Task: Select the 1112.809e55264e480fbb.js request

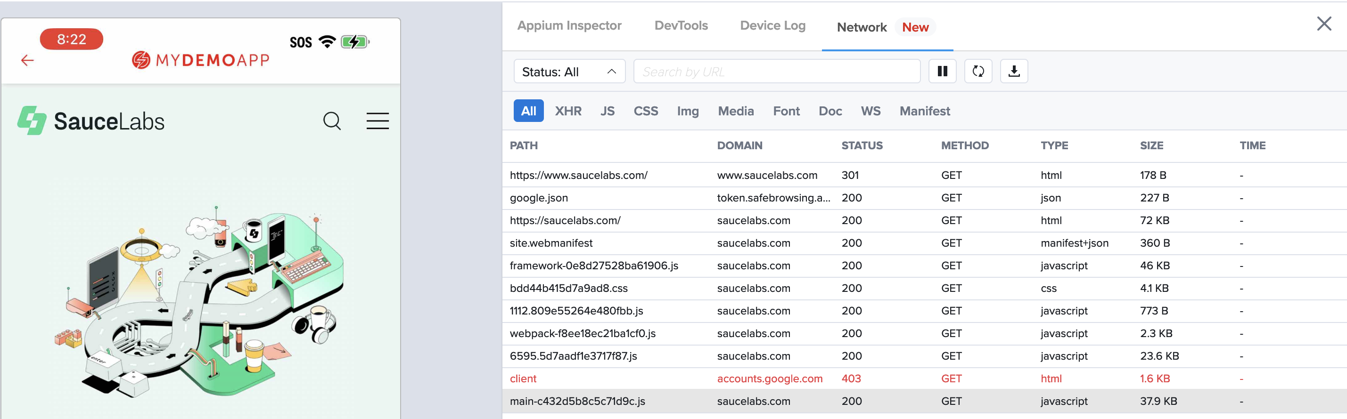Action: pyautogui.click(x=924, y=311)
